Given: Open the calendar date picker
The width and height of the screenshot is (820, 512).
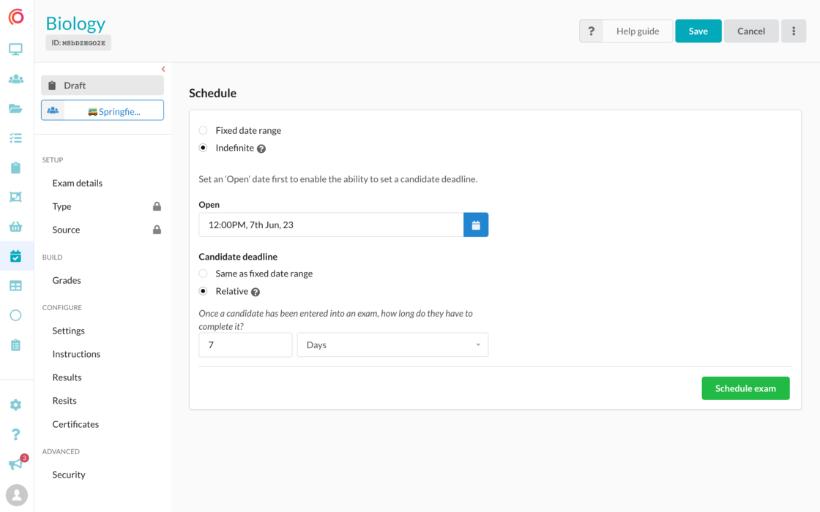Looking at the screenshot, I should click(476, 225).
